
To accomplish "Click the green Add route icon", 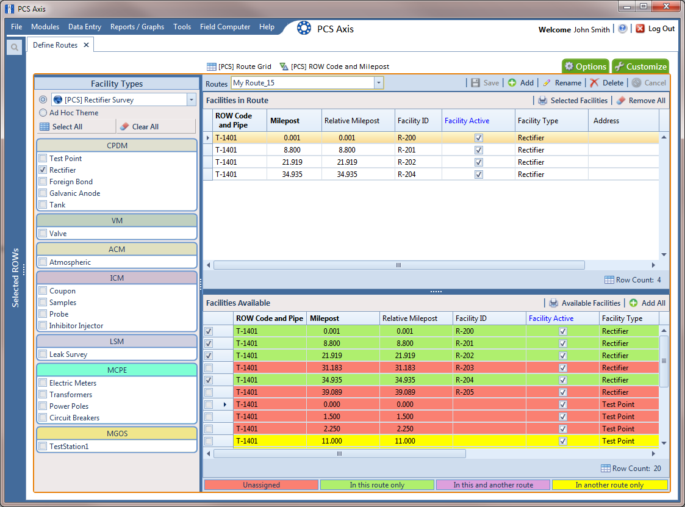I will 512,82.
